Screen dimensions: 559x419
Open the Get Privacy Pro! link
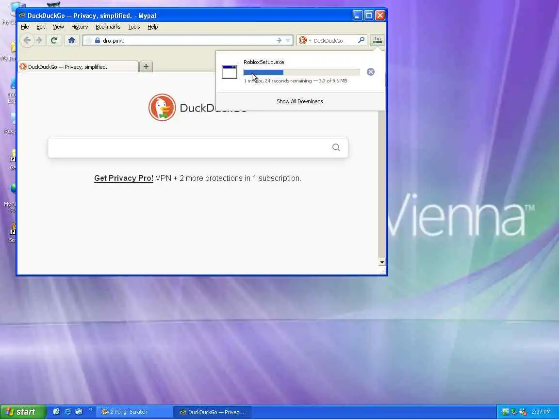[124, 178]
